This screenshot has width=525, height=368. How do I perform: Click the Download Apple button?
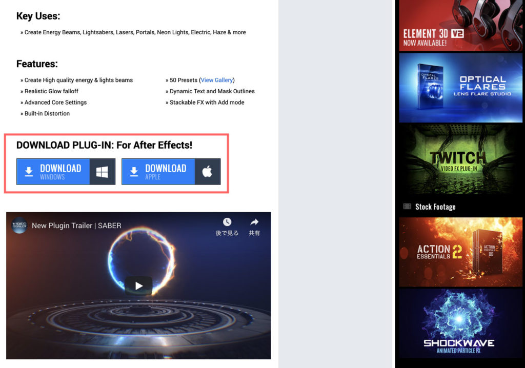(171, 172)
